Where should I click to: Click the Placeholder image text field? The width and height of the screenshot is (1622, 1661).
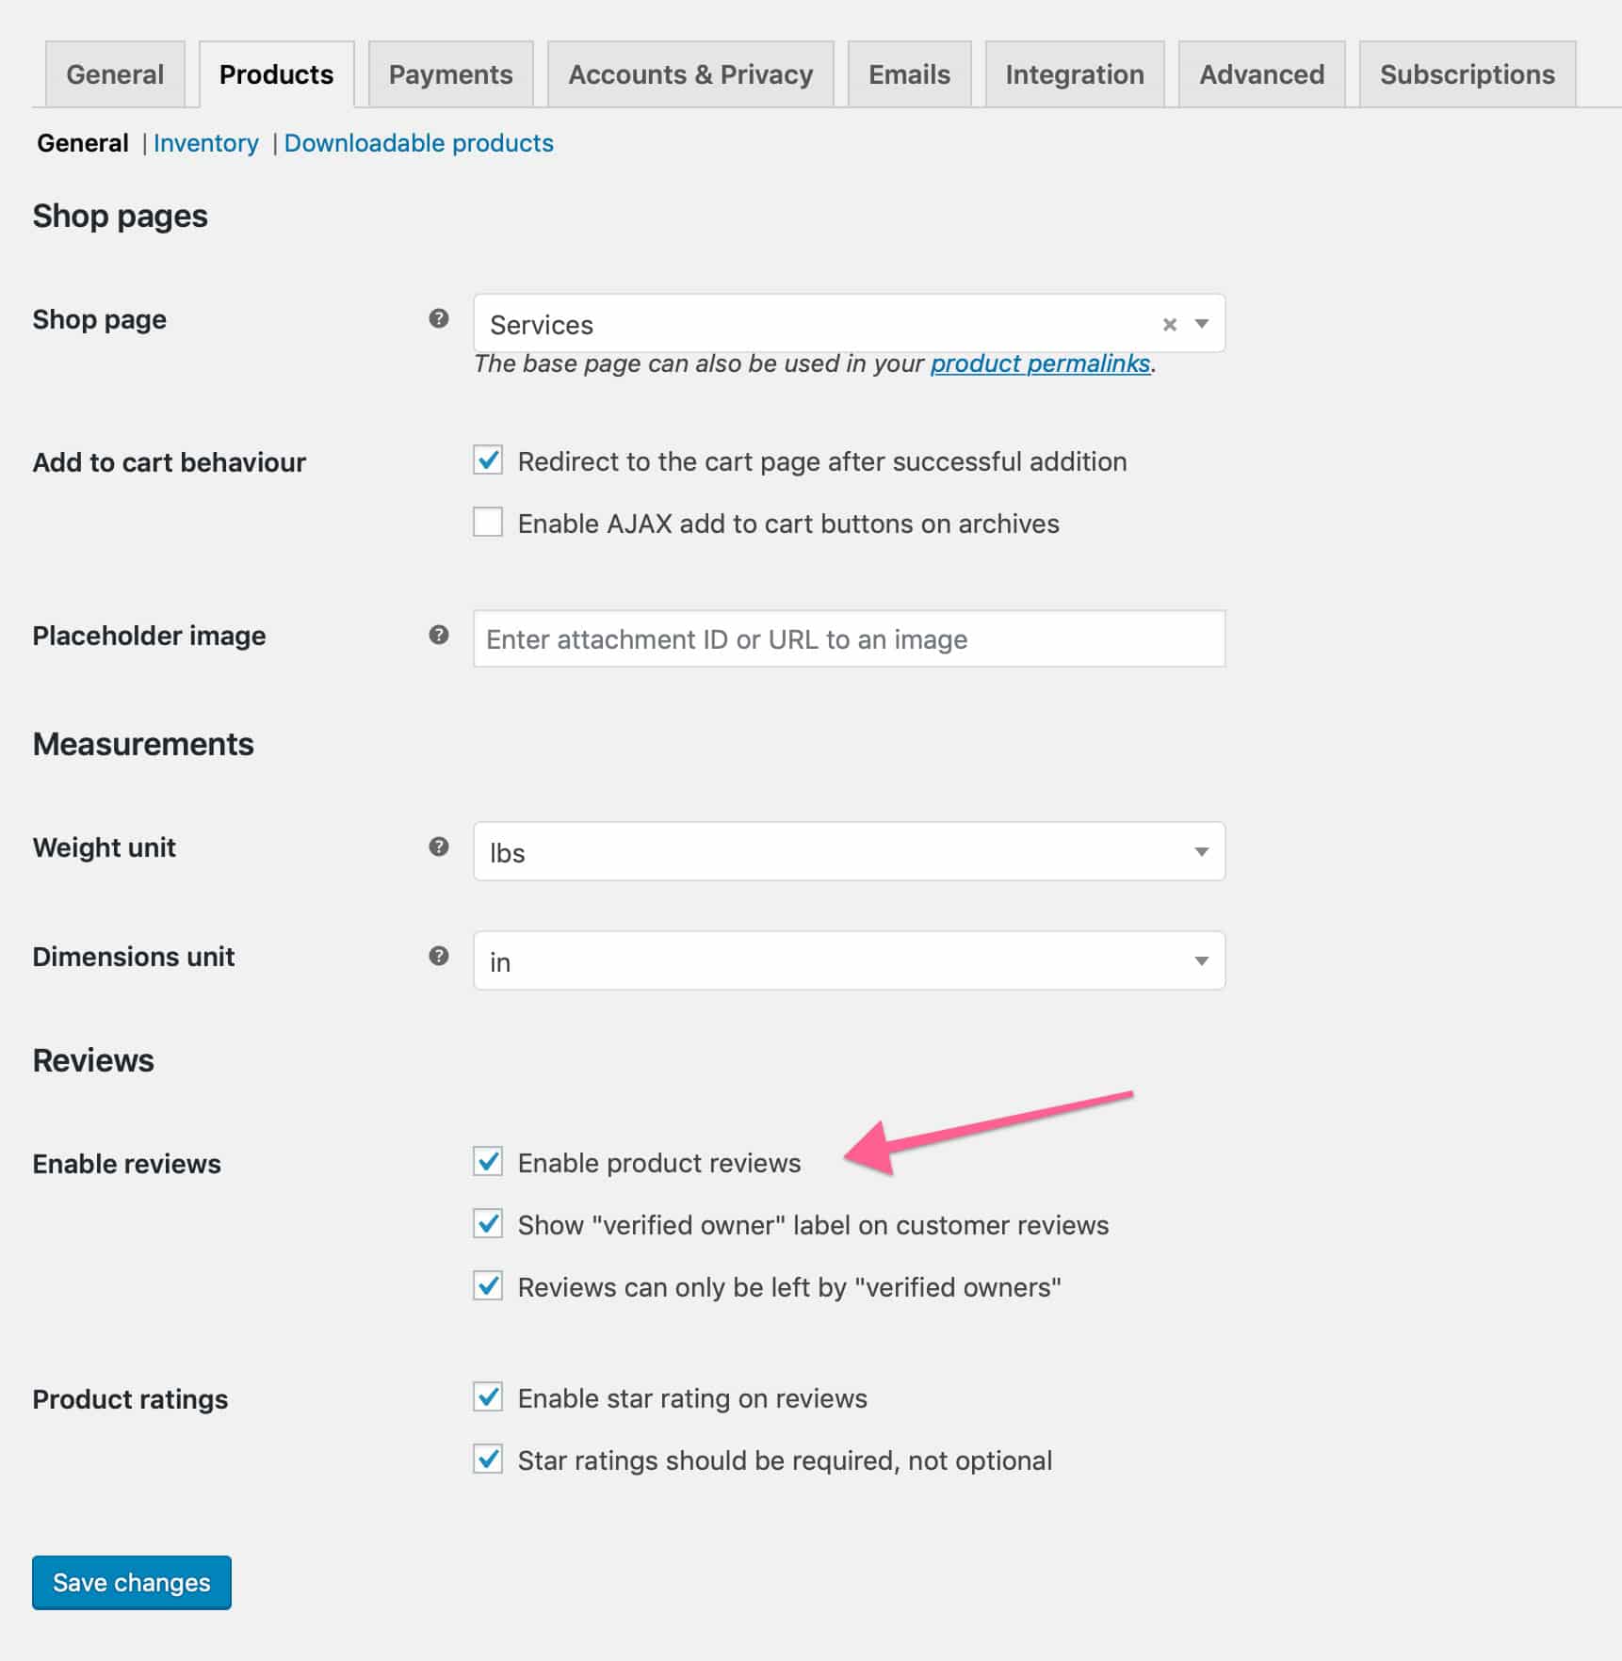click(x=848, y=639)
